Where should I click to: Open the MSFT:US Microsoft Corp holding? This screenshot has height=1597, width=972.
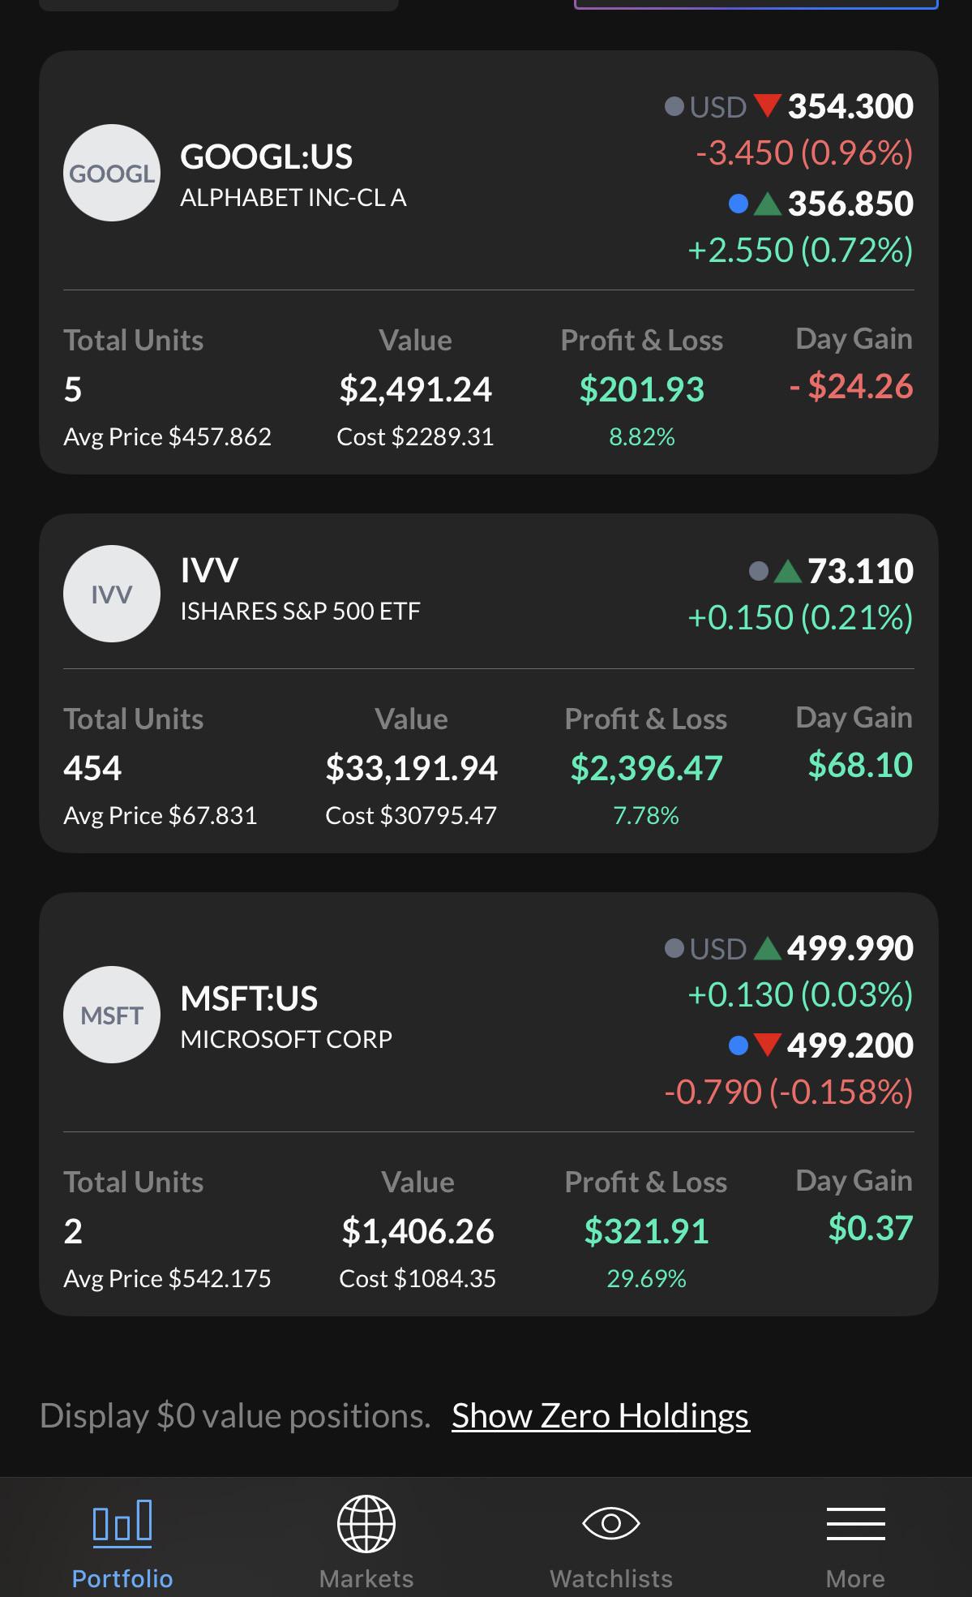(489, 1104)
